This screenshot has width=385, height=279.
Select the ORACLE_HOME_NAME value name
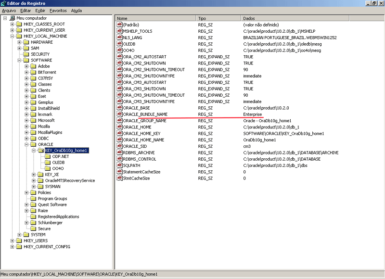point(143,140)
